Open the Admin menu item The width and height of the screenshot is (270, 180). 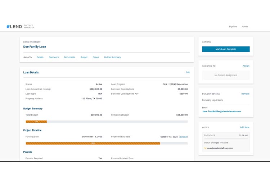click(x=244, y=27)
